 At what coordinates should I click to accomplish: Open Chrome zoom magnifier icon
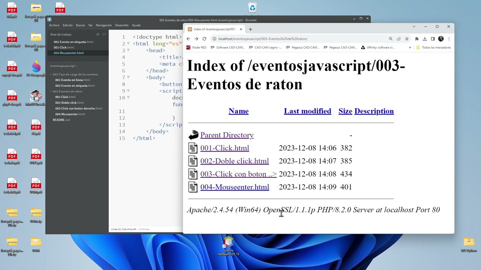(x=391, y=39)
